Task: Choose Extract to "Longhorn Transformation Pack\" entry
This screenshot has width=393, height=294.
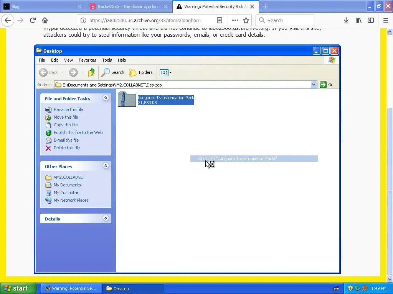Action: 254,158
